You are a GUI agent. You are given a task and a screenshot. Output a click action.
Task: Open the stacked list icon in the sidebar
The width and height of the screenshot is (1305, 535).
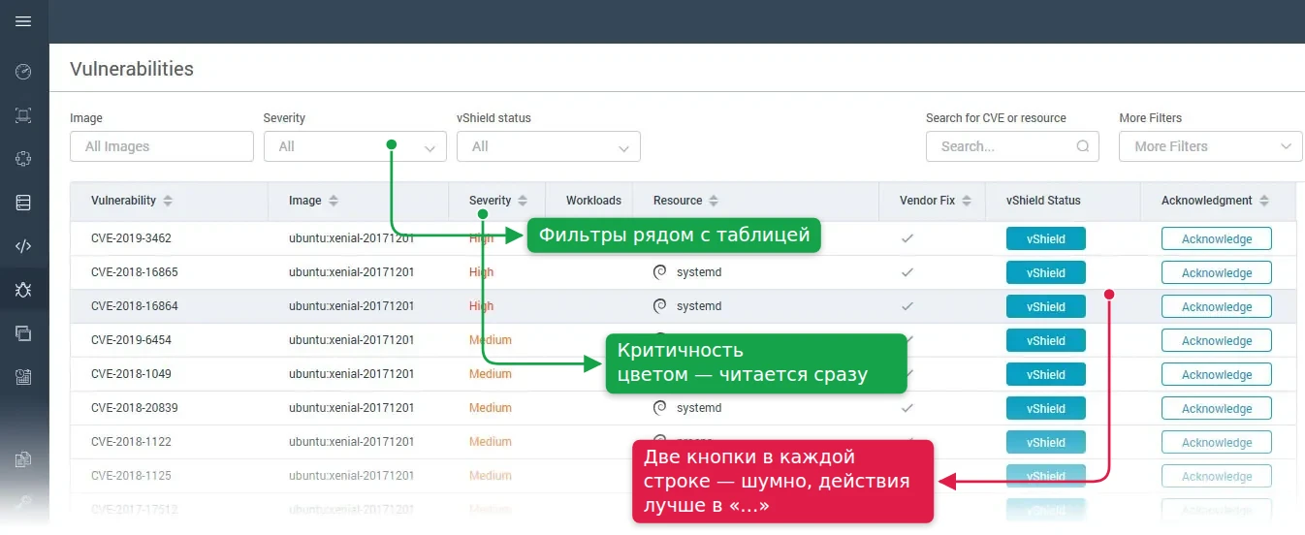24,203
